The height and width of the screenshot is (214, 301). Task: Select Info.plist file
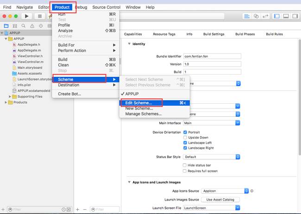pyautogui.click(x=24, y=85)
